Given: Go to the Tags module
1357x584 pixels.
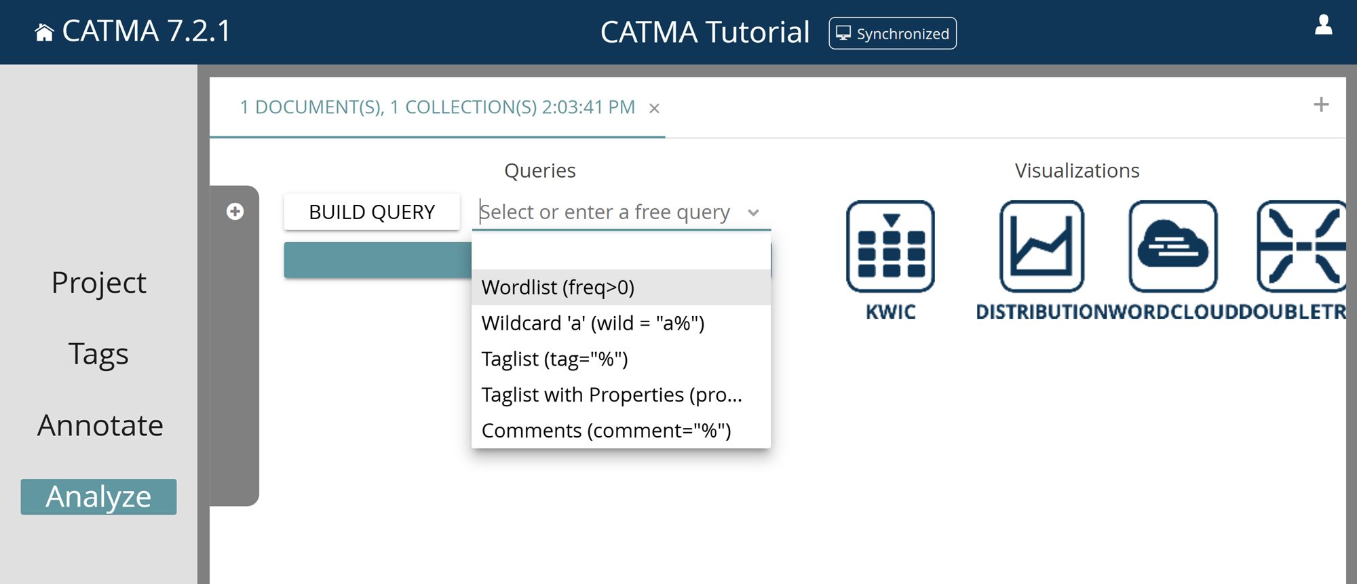Looking at the screenshot, I should point(99,354).
